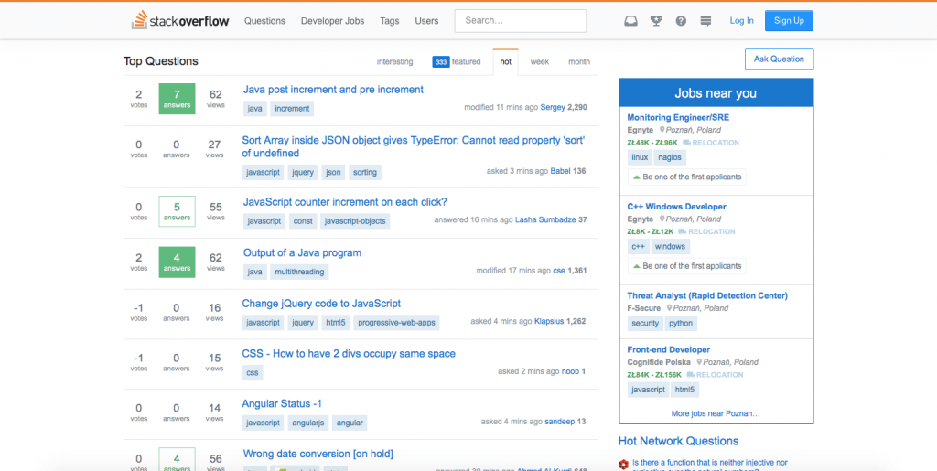
Task: Click the angular tag
Action: click(350, 423)
